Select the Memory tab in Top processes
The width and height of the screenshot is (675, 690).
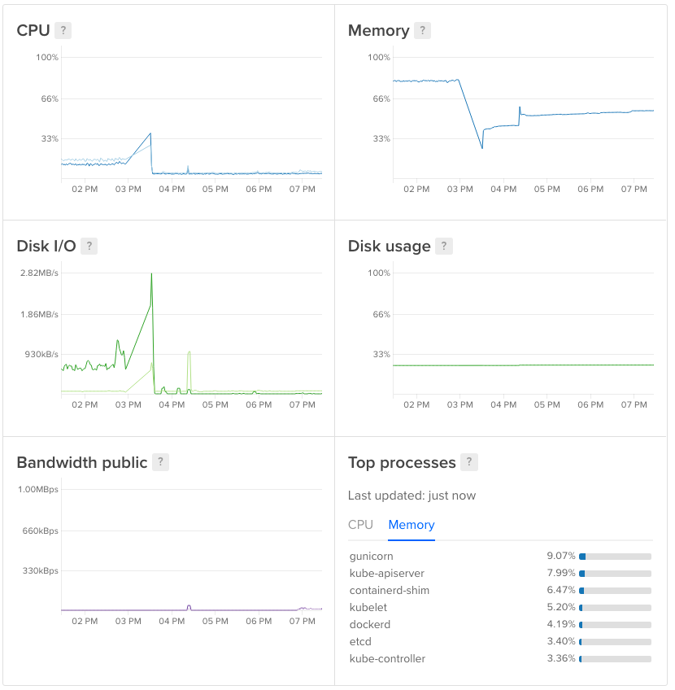tap(412, 525)
